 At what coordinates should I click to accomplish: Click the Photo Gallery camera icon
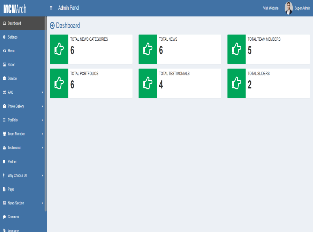coord(4,106)
